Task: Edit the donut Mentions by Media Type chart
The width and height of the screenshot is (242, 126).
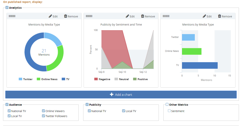Action: click(x=53, y=16)
